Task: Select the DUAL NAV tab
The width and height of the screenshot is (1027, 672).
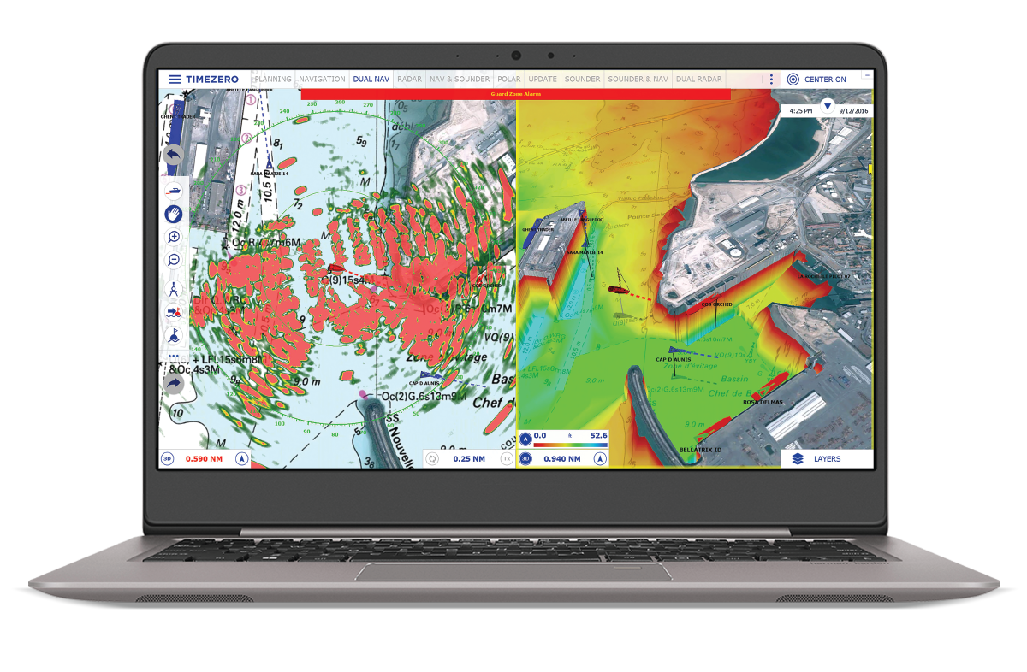Action: (x=371, y=79)
